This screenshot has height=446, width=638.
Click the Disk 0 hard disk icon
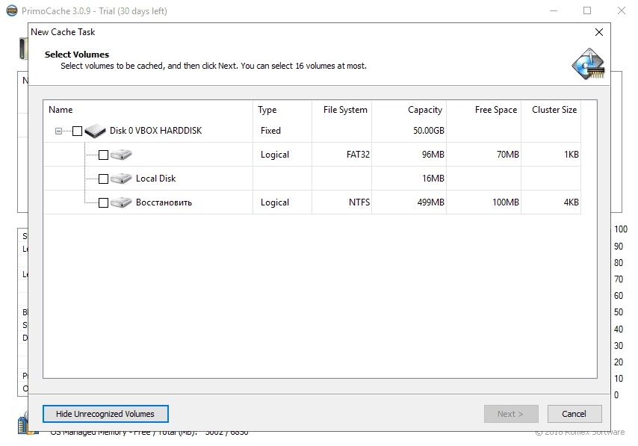coord(95,131)
